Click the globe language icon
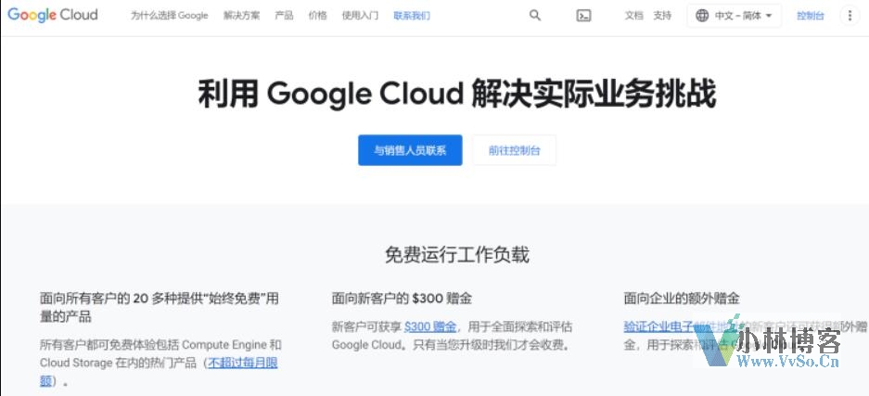Screen dimensions: 869x396 click(x=702, y=16)
